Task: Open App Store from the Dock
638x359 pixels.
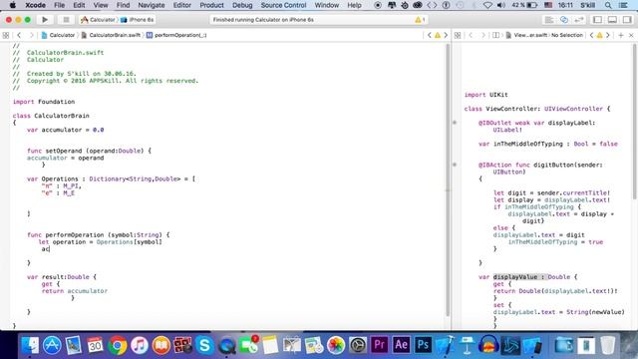Action: 52,345
